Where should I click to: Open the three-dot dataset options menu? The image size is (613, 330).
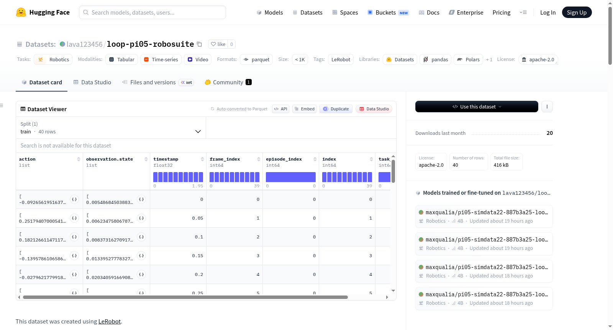coord(547,107)
